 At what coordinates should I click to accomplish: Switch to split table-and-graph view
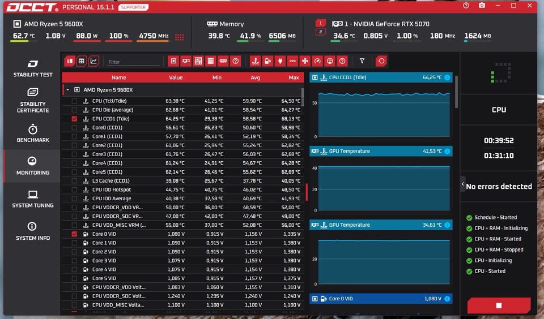click(70, 61)
